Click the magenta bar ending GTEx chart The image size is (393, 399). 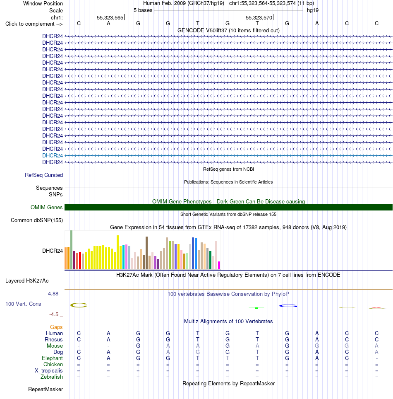pos(219,265)
